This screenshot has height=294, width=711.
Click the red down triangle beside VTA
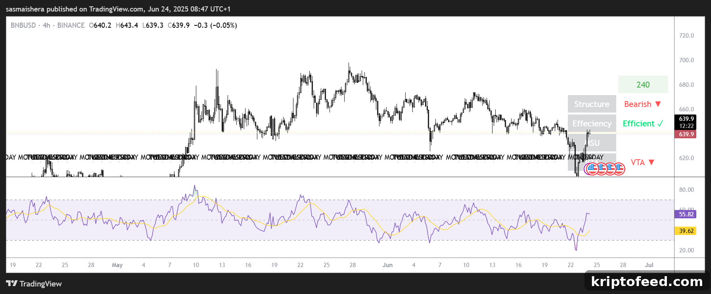(x=651, y=162)
